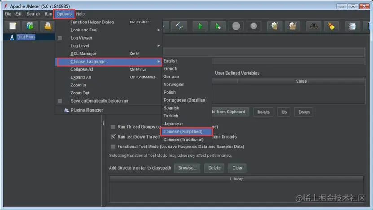Click the variables Delete button
This screenshot has width=373, height=210.
tap(263, 112)
